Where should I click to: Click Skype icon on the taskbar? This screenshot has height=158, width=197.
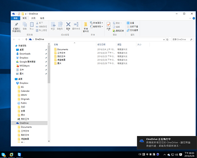tap(4, 155)
